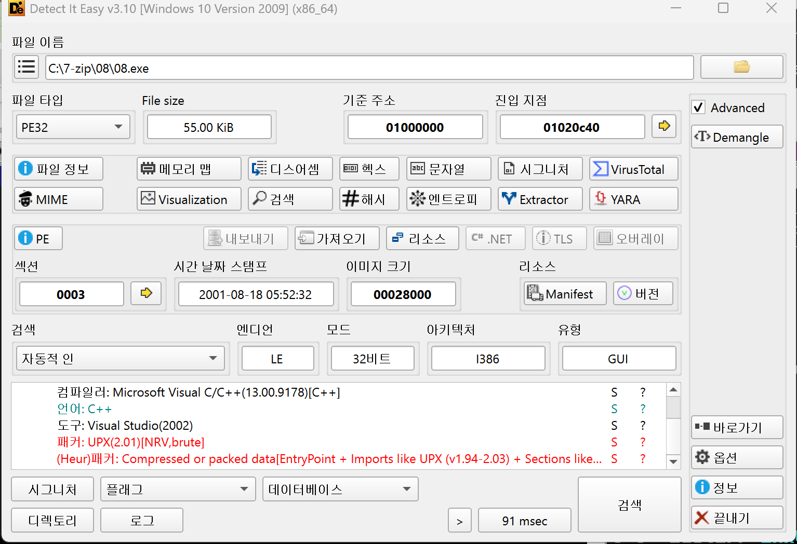Browse for file with folder icon button

click(x=741, y=67)
